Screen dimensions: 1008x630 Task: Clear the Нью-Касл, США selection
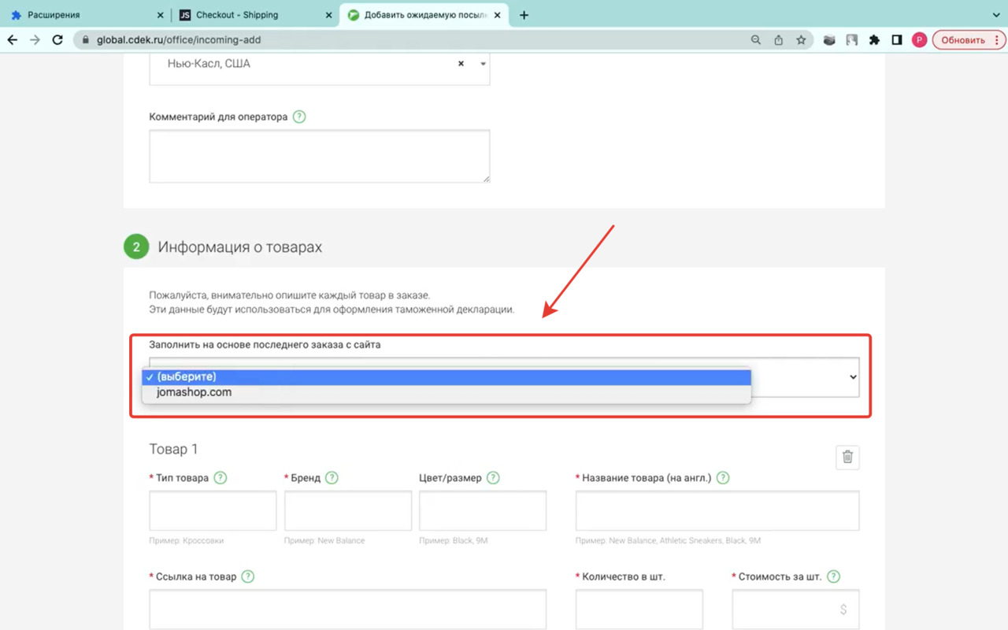pos(461,64)
